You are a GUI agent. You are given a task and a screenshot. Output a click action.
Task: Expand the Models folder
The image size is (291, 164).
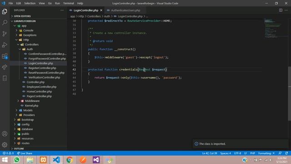39,110
